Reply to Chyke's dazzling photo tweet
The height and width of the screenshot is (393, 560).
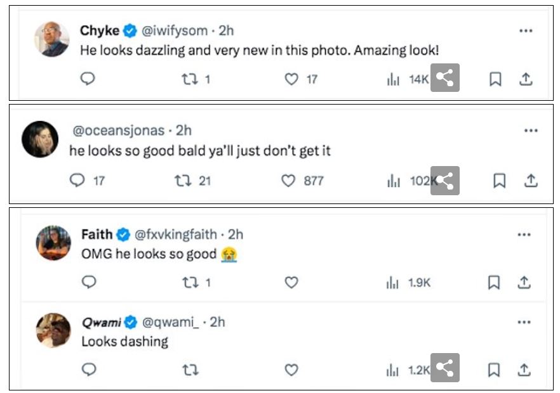pos(88,79)
